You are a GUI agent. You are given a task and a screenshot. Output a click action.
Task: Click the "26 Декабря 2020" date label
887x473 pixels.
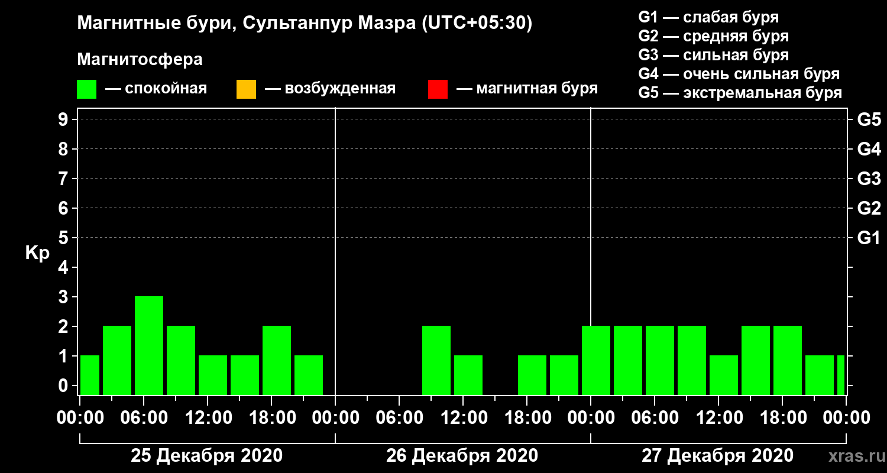[x=462, y=456]
